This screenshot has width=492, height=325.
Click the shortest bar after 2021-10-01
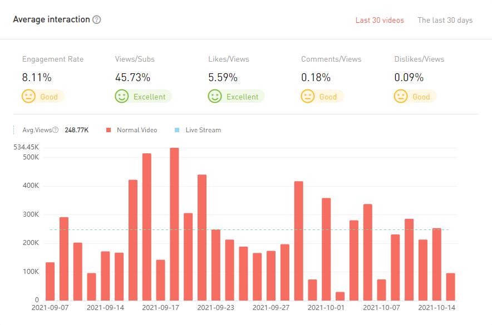340,296
